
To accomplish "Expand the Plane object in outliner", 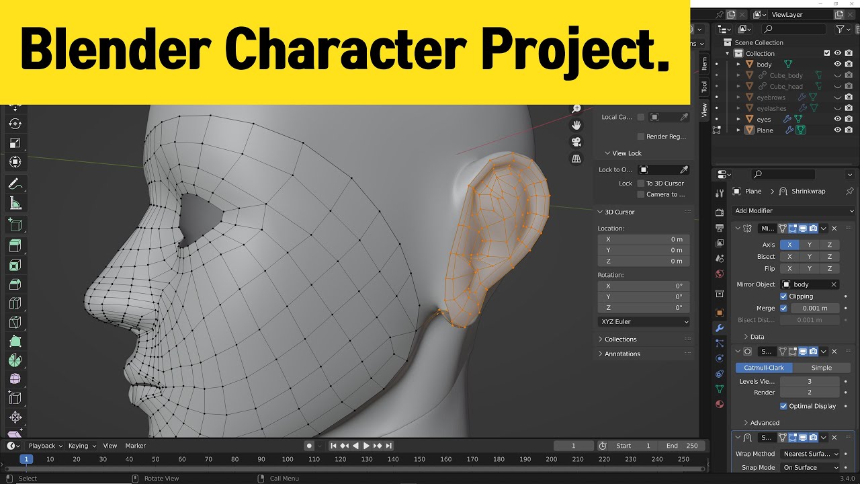I will (738, 130).
